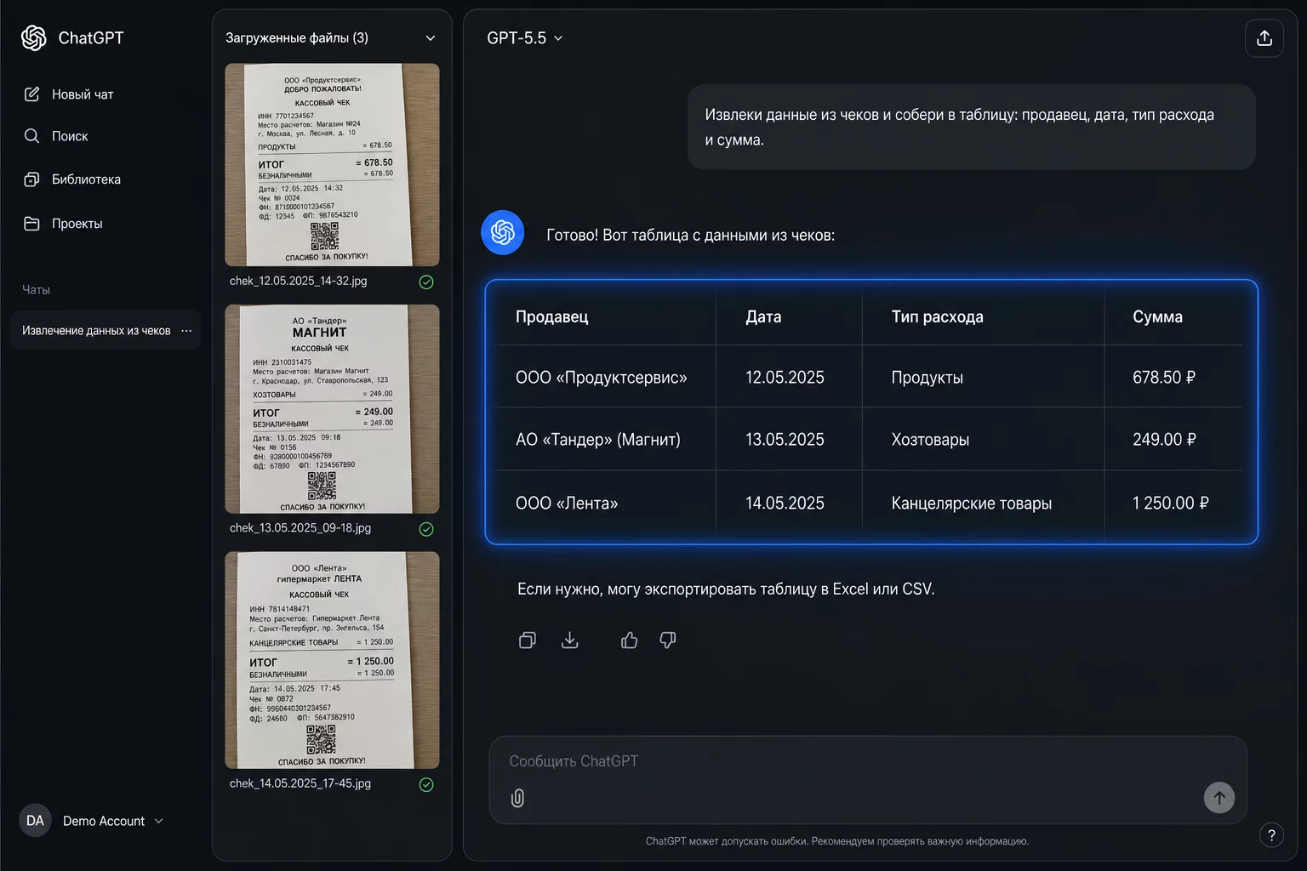The height and width of the screenshot is (871, 1307).
Task: Click the DA account avatar
Action: 35,821
